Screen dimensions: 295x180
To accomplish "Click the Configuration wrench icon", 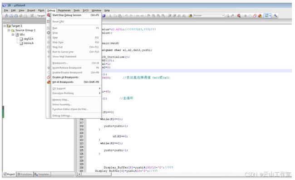I will click(x=275, y=16).
